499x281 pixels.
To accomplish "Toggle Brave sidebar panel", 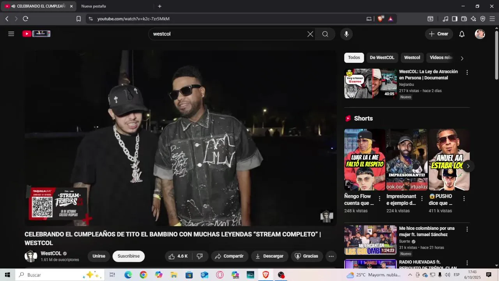I will pyautogui.click(x=455, y=19).
